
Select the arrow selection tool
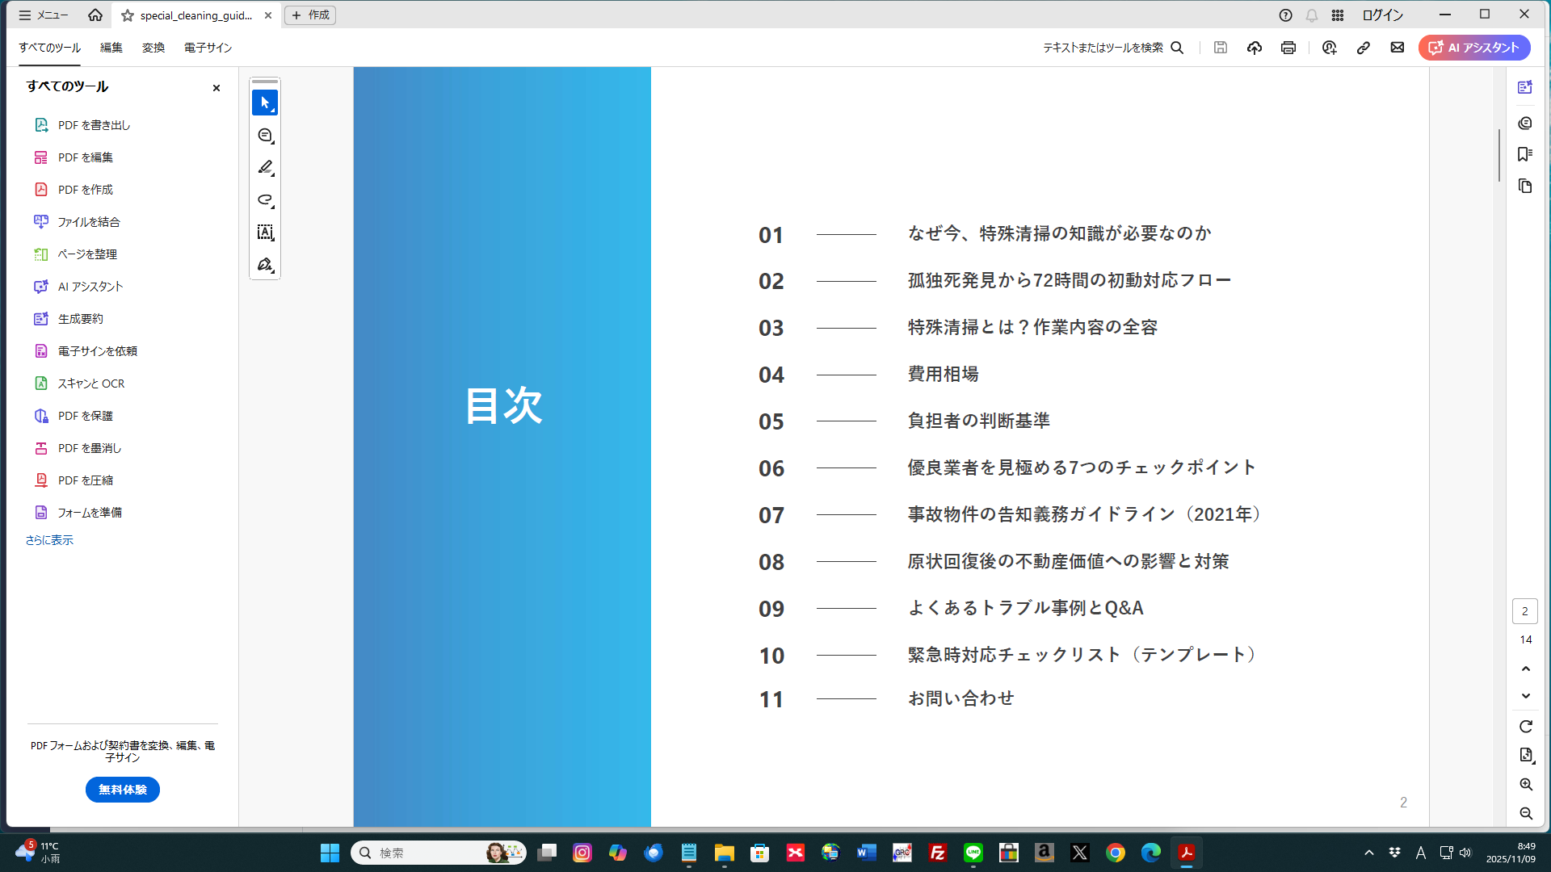(264, 103)
